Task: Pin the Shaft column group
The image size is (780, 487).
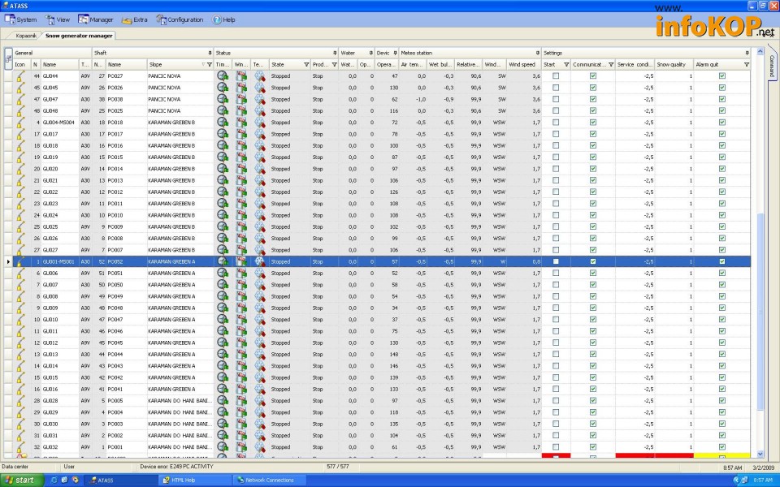Action: click(x=210, y=53)
